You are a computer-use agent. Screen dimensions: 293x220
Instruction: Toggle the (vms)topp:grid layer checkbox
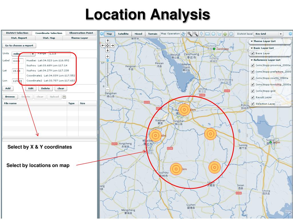pyautogui.click(x=253, y=91)
